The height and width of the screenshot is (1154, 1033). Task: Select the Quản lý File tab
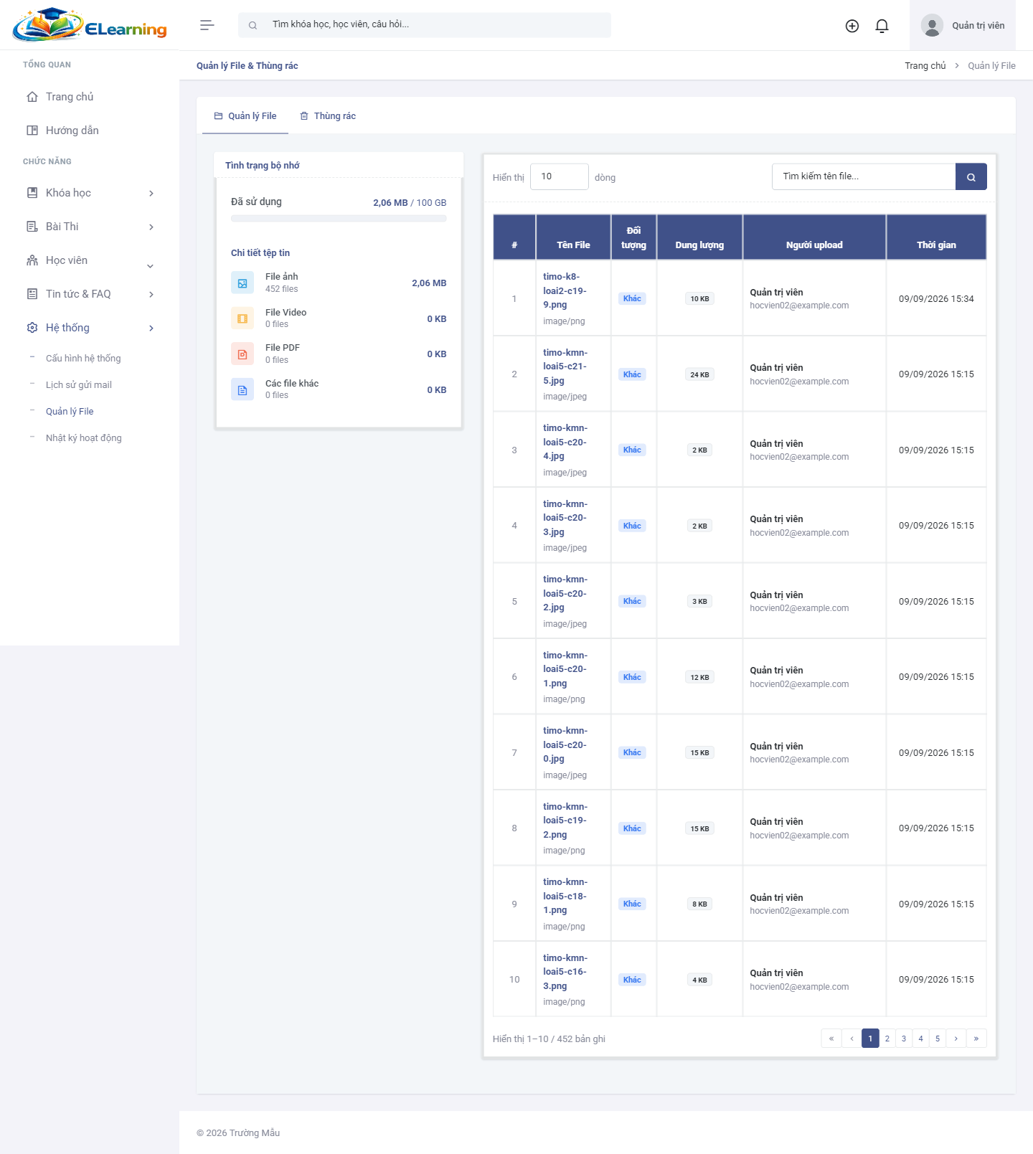point(245,116)
